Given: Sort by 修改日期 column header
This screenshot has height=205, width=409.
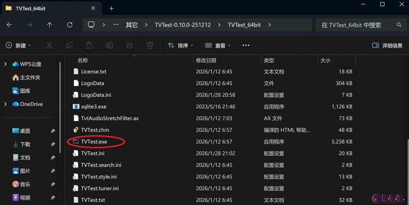Looking at the screenshot, I should click(206, 60).
